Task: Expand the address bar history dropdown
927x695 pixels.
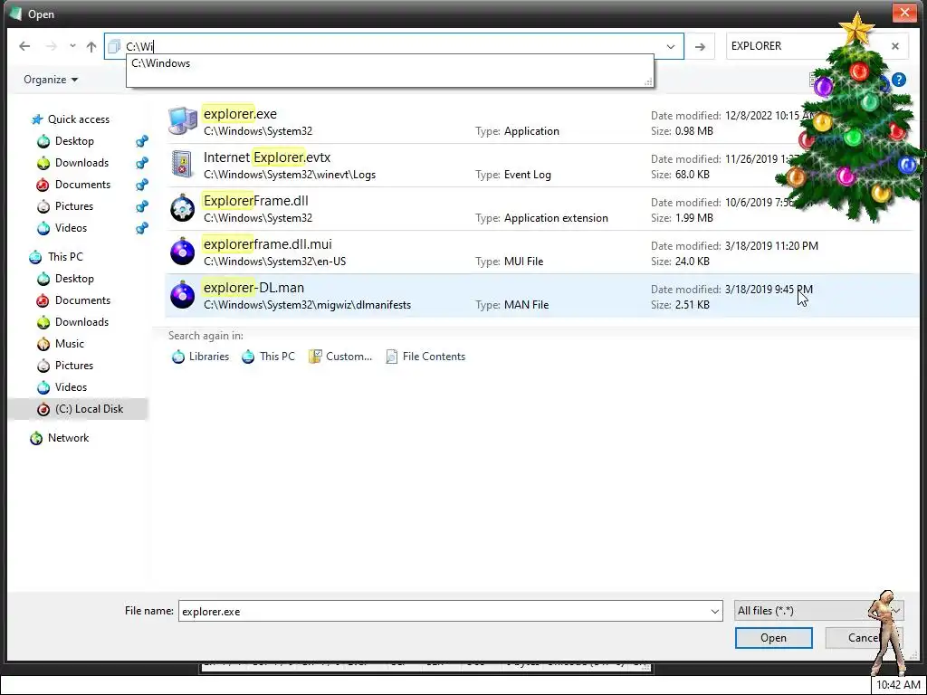Action: (671, 47)
